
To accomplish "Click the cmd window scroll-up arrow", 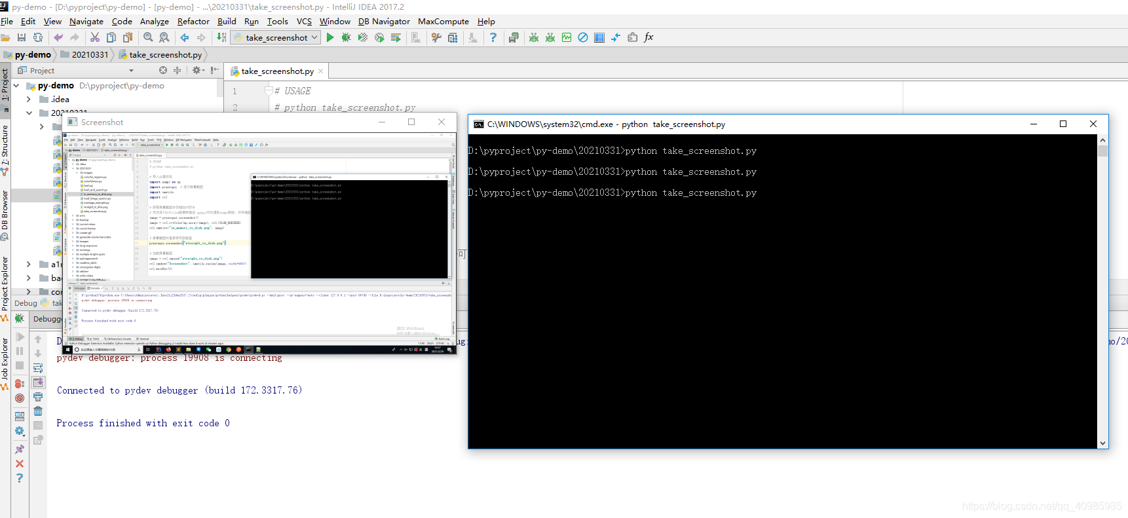I will (x=1102, y=140).
